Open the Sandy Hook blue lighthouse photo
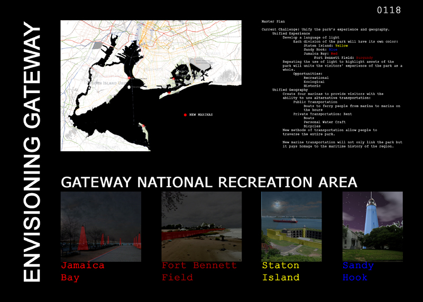 tap(373, 226)
